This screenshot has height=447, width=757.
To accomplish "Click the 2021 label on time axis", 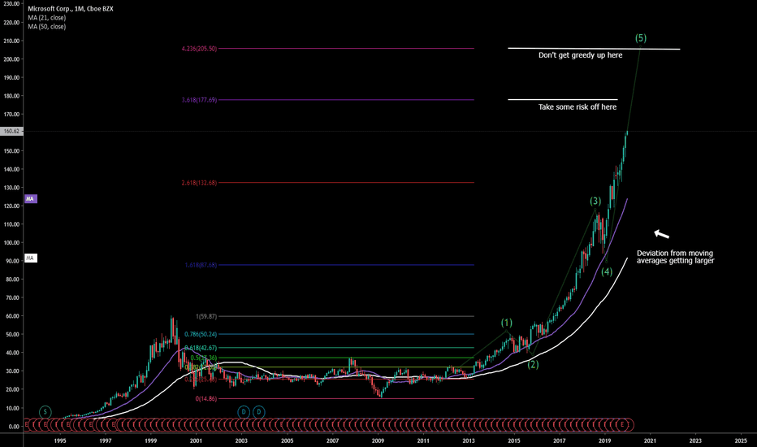I will click(650, 440).
